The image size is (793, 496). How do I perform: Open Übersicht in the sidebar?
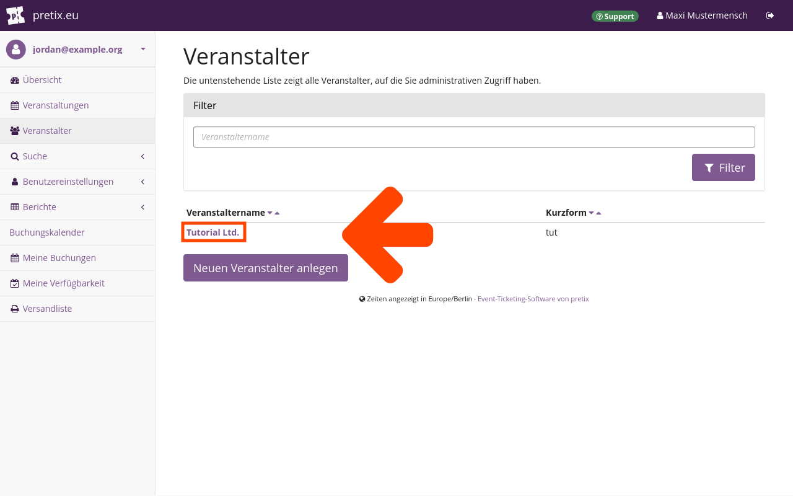(x=77, y=80)
